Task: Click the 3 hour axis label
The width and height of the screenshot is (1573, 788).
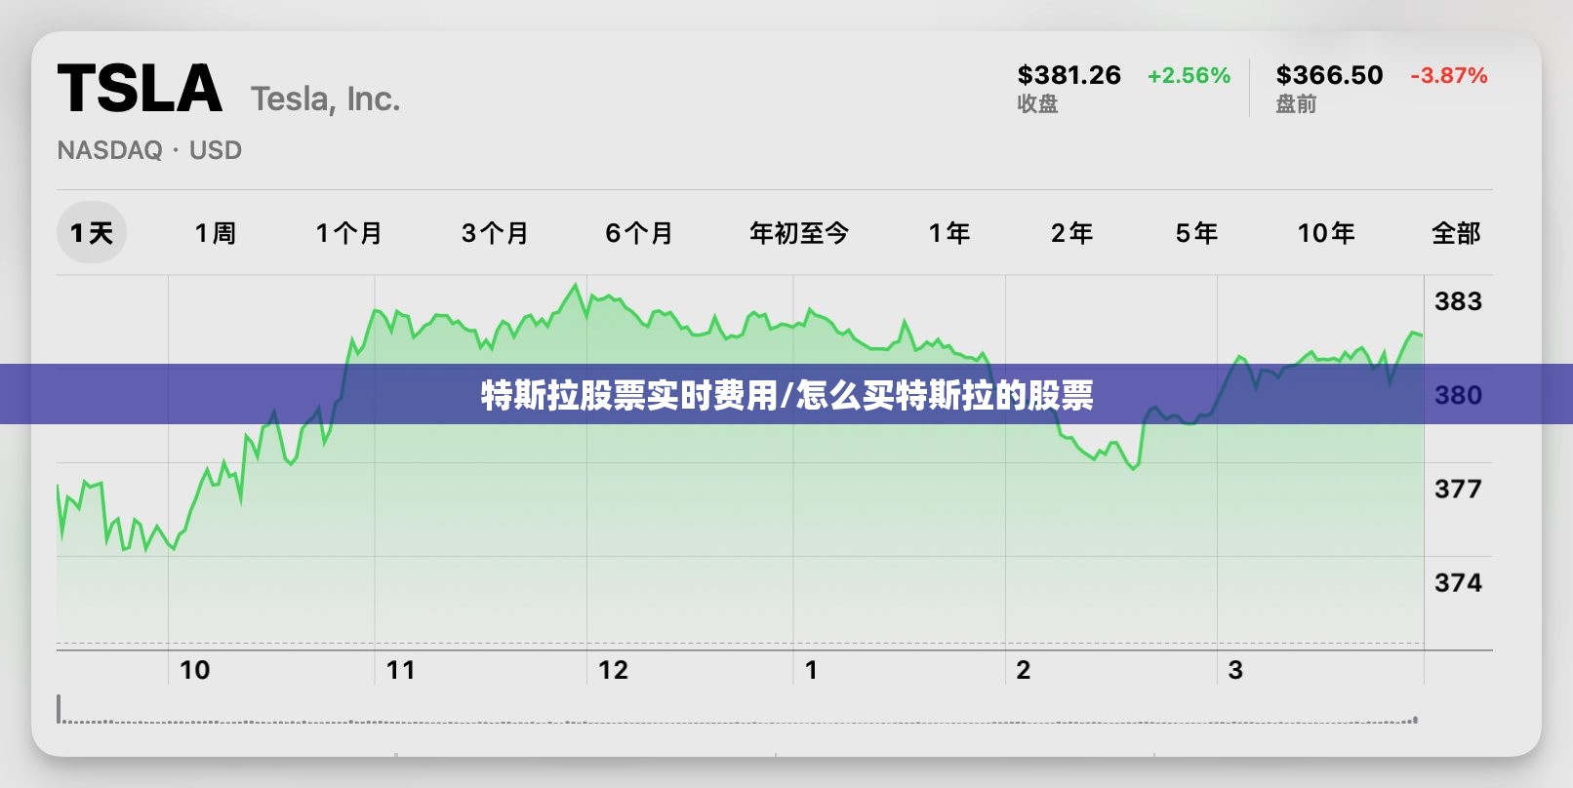Action: tap(1235, 670)
